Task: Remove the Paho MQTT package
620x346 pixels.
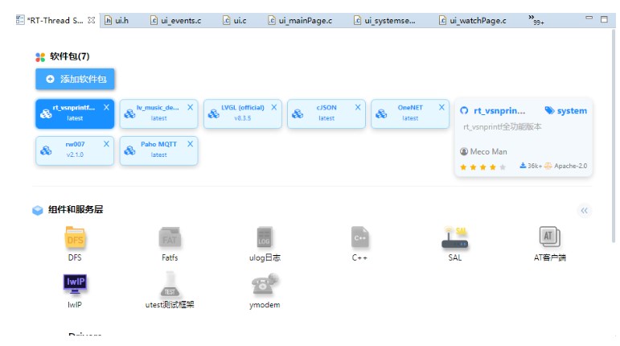Action: pyautogui.click(x=191, y=144)
